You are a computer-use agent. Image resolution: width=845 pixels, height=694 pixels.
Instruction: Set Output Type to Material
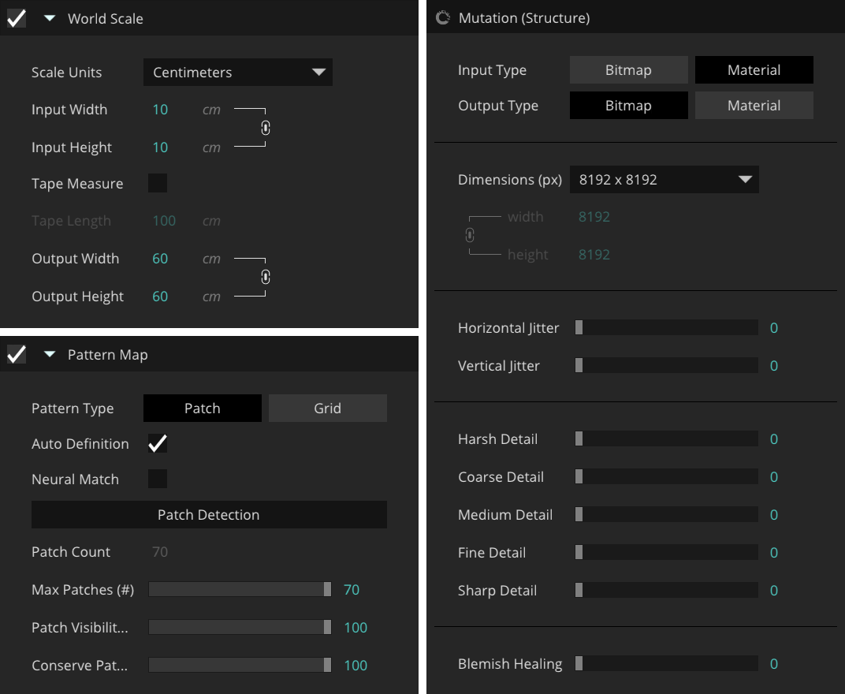[754, 105]
